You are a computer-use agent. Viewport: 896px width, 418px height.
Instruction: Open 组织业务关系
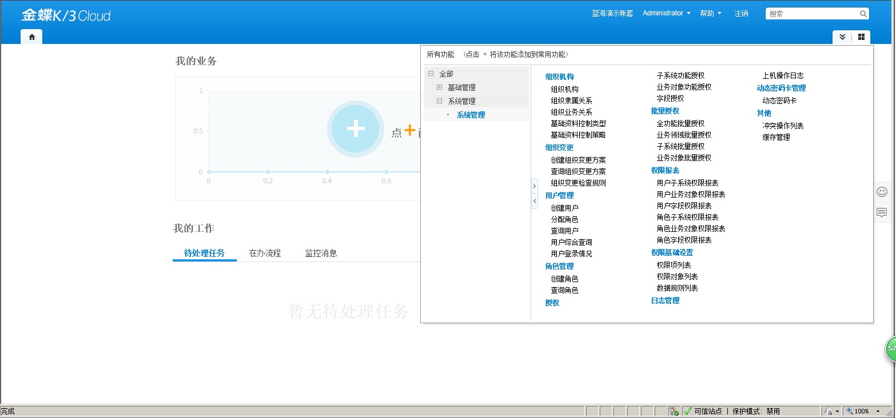pyautogui.click(x=571, y=112)
